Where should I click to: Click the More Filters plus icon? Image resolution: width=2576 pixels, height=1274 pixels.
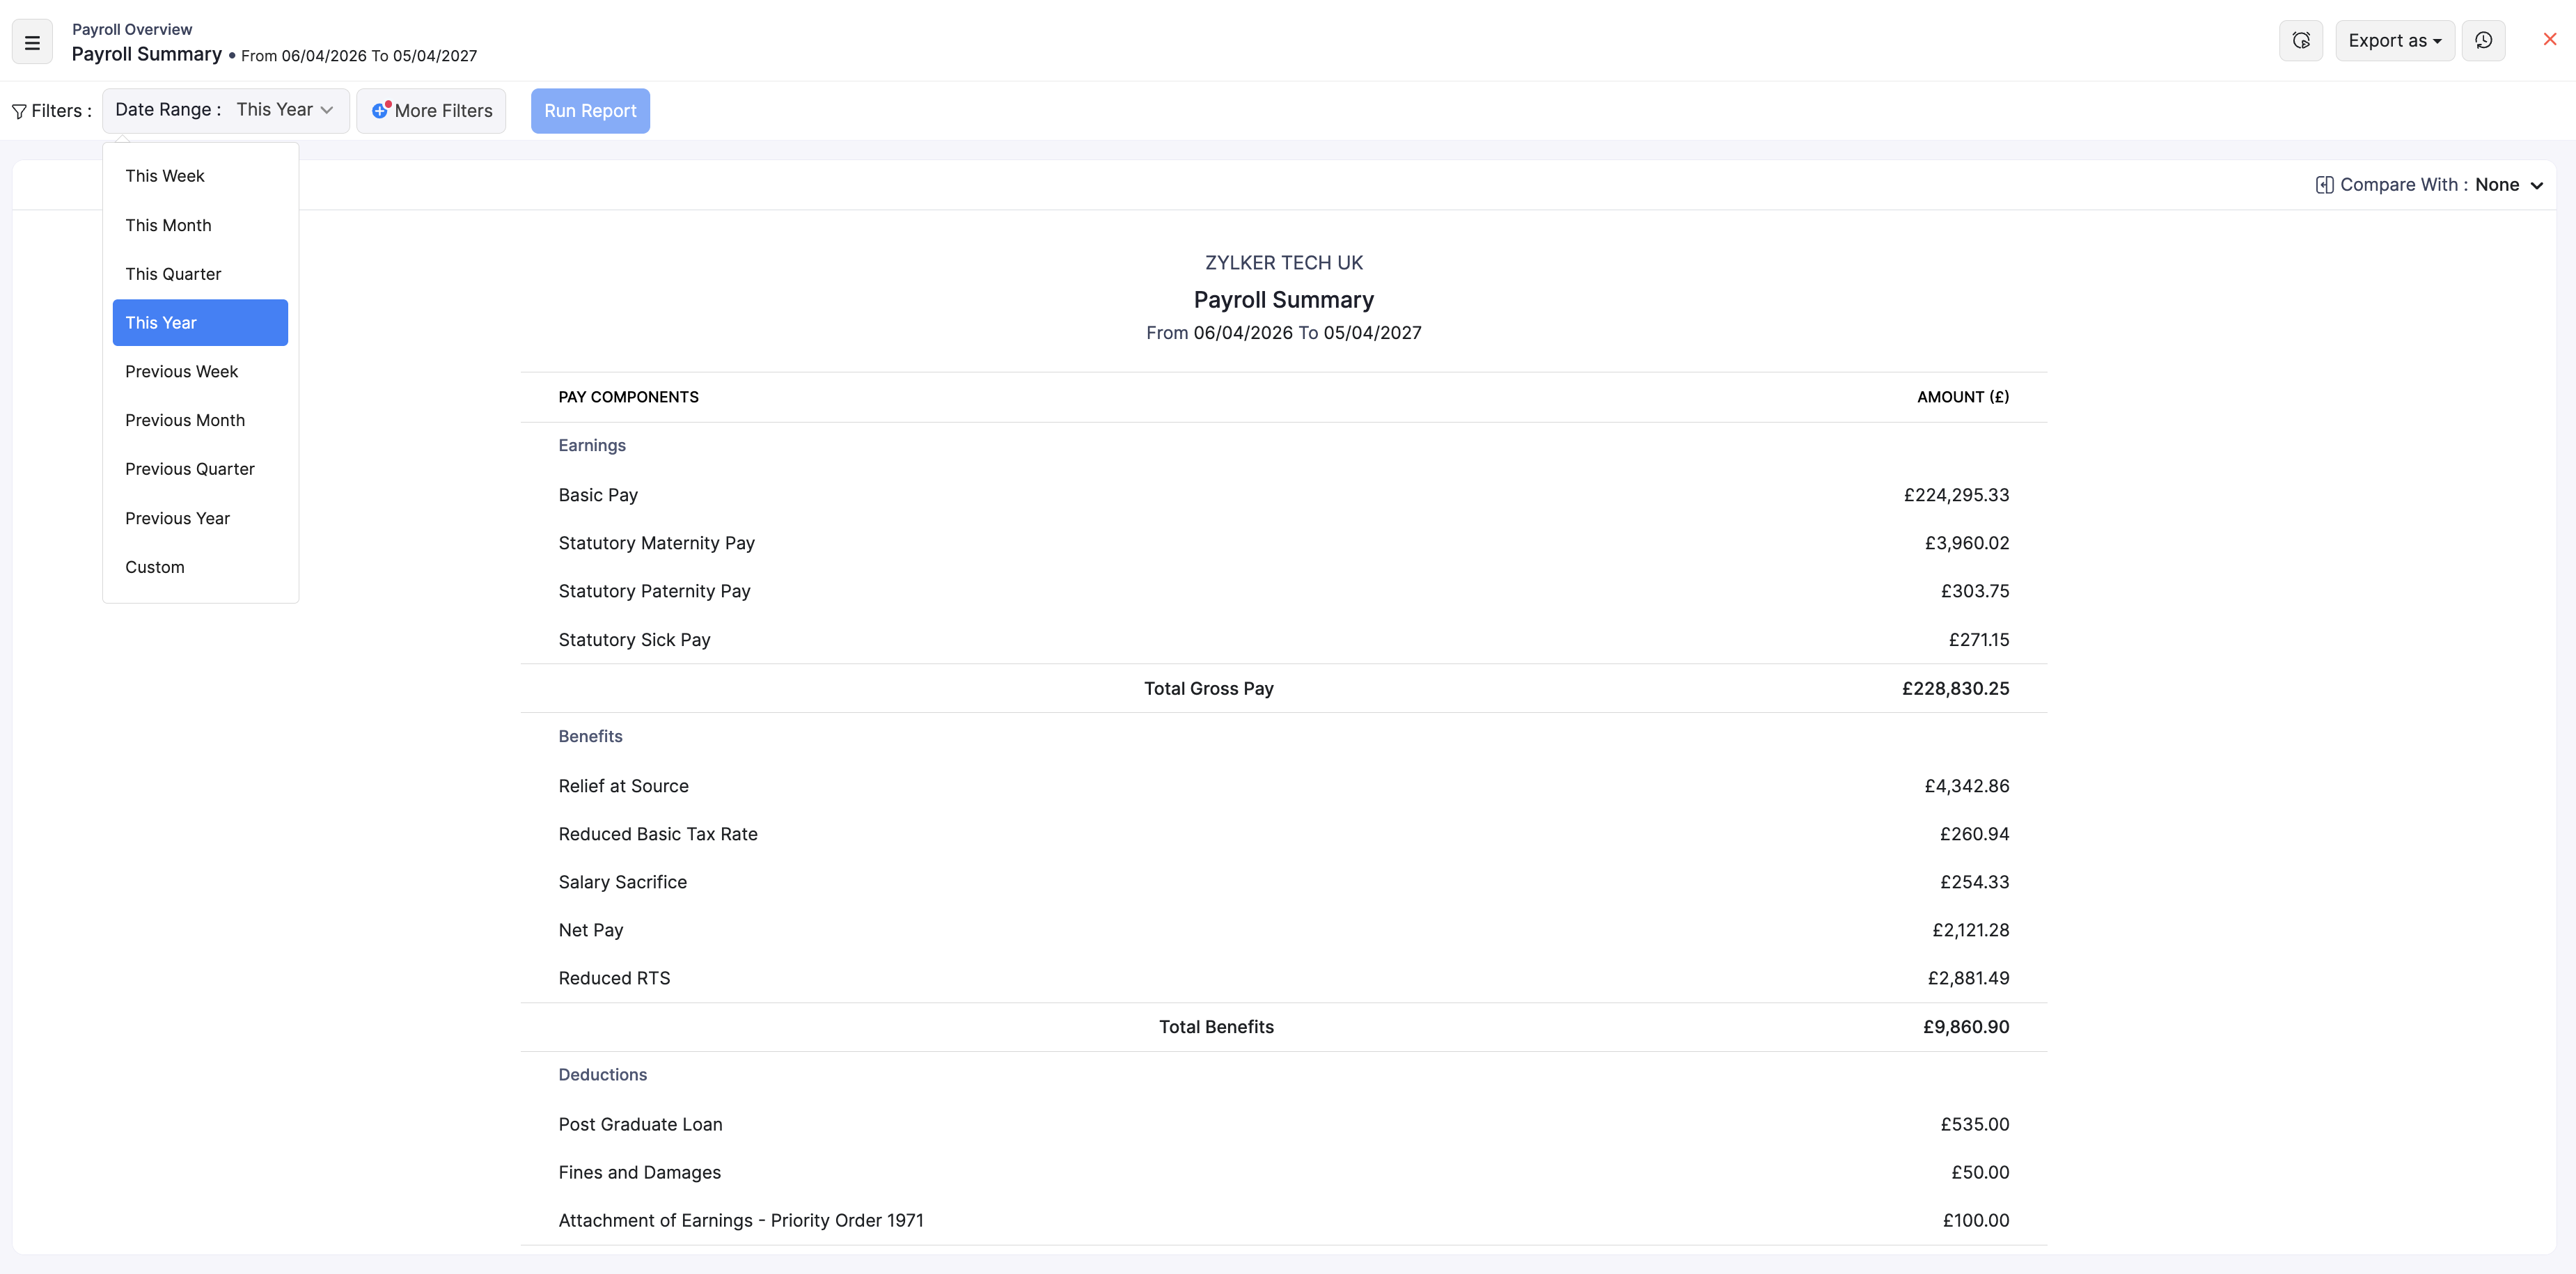[380, 110]
